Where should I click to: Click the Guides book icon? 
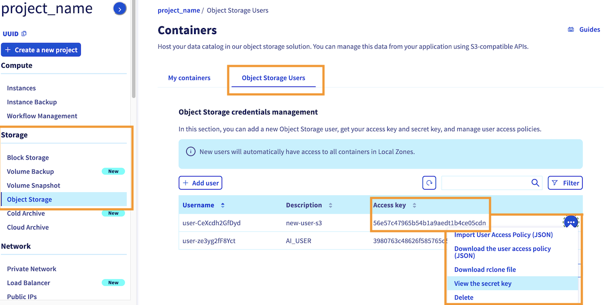pyautogui.click(x=571, y=30)
